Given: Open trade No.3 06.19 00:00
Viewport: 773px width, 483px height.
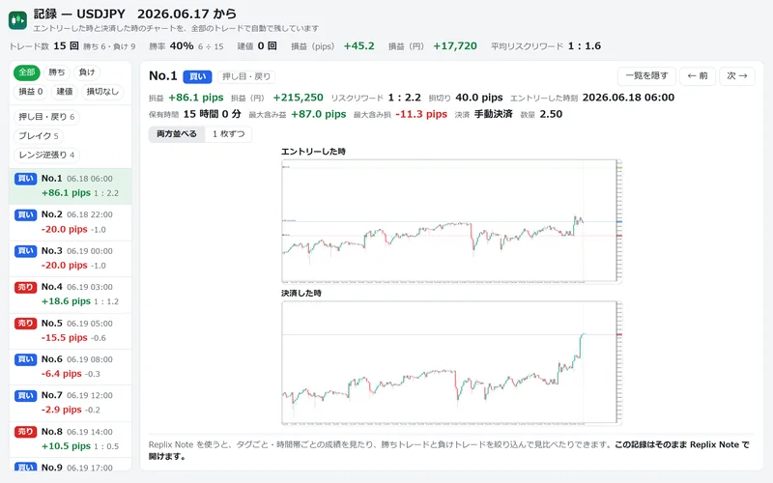Looking at the screenshot, I should pyautogui.click(x=71, y=259).
